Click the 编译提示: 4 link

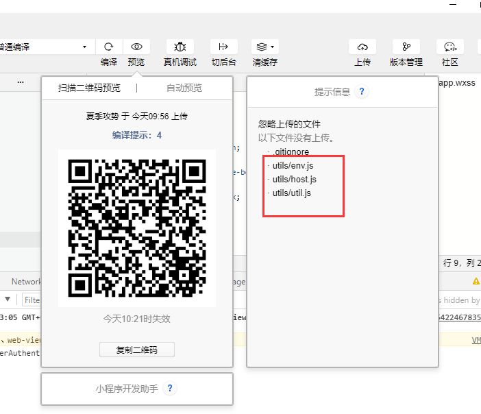[137, 135]
